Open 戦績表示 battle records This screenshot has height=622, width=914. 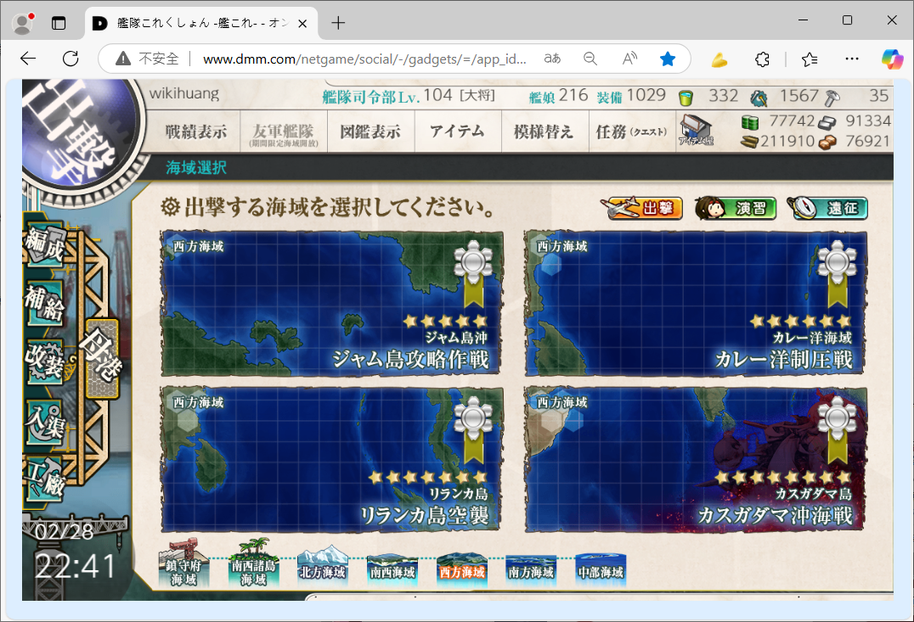tap(196, 132)
